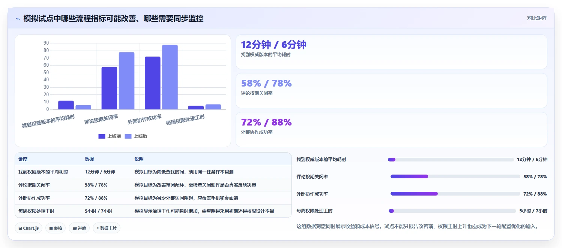
Task: Click table value 58% / 78%
Action: pos(96,185)
